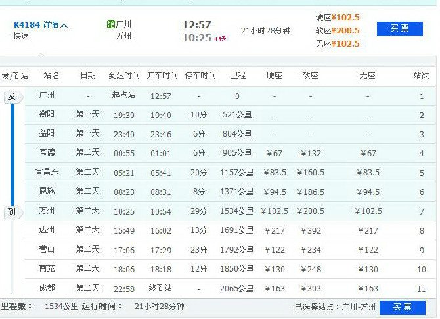
Task: Click the ¥392 soft seat price for 达州
Action: [x=311, y=231]
